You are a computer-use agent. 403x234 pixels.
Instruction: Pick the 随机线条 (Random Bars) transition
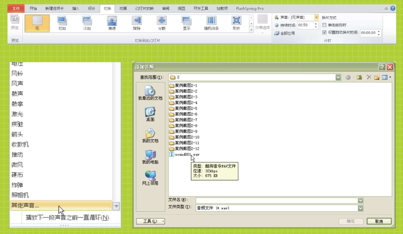point(211,23)
